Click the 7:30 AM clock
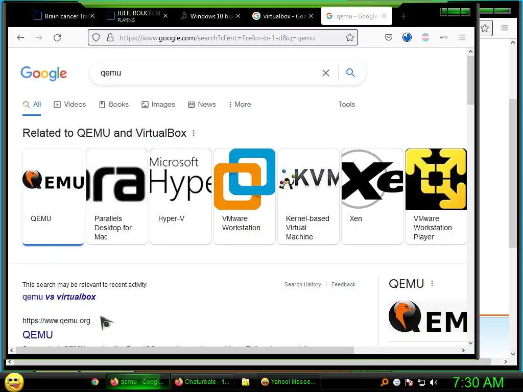The image size is (523, 392). tap(478, 382)
